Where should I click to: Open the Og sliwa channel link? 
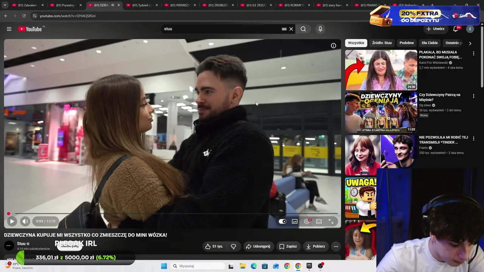coord(425,105)
